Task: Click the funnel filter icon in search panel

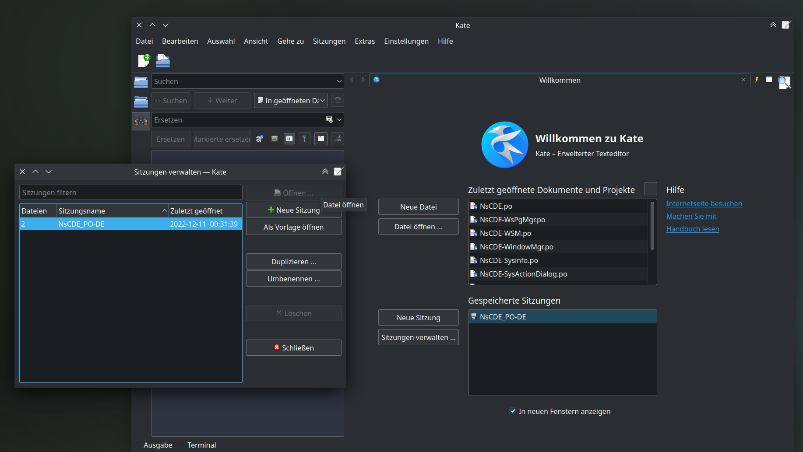Action: tap(304, 139)
